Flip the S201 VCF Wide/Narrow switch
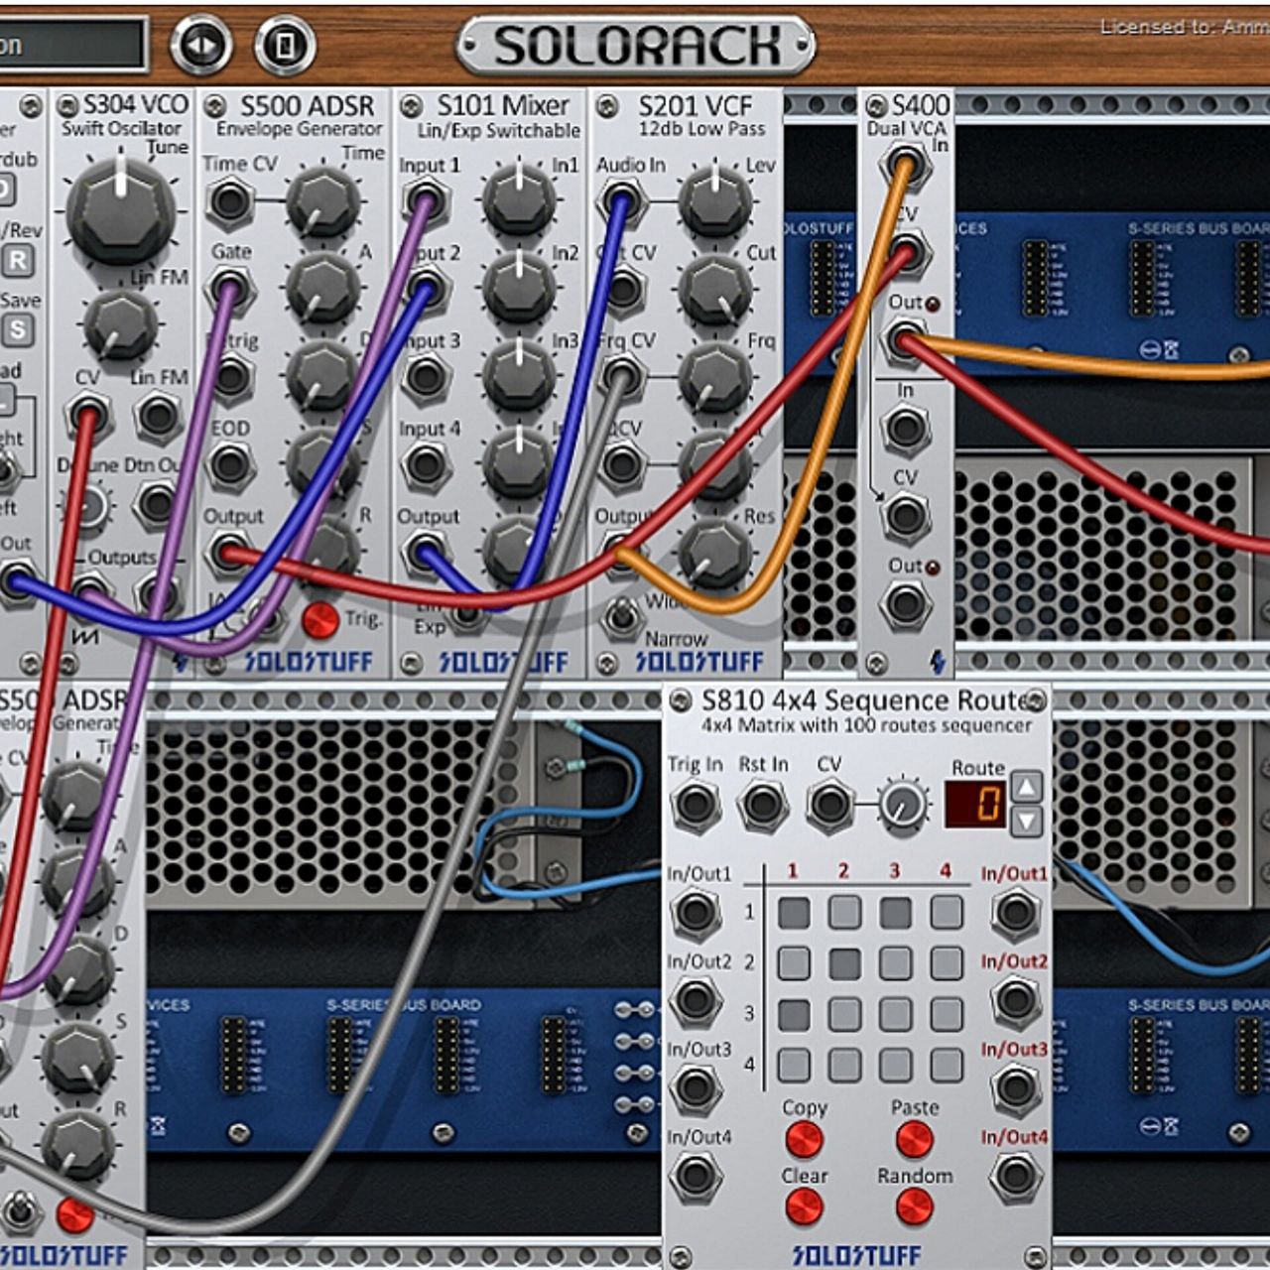This screenshot has height=1270, width=1270. (x=621, y=618)
